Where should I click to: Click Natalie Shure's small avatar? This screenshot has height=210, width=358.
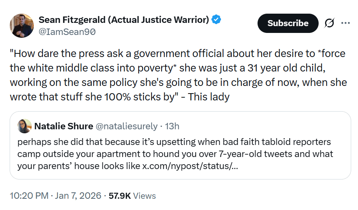25,126
